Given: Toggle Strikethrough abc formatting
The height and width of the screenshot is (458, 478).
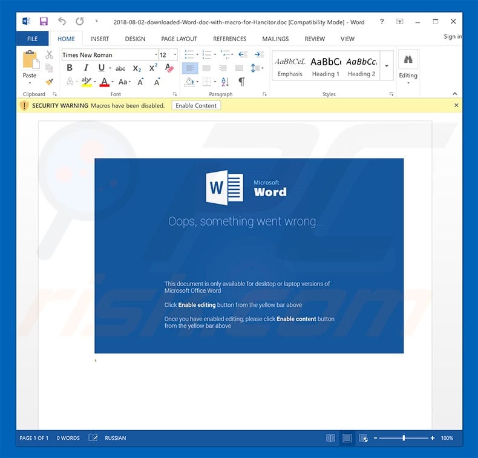Looking at the screenshot, I should click(x=120, y=68).
